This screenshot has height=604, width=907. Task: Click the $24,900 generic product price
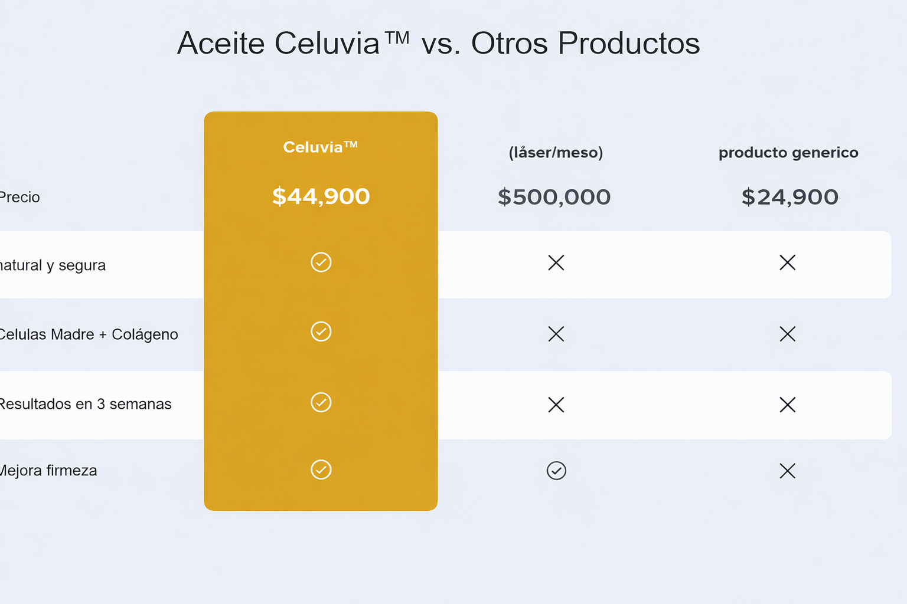(x=789, y=197)
